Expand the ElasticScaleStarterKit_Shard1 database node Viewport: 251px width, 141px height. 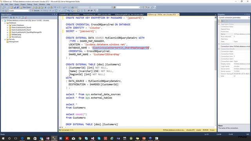[7, 30]
